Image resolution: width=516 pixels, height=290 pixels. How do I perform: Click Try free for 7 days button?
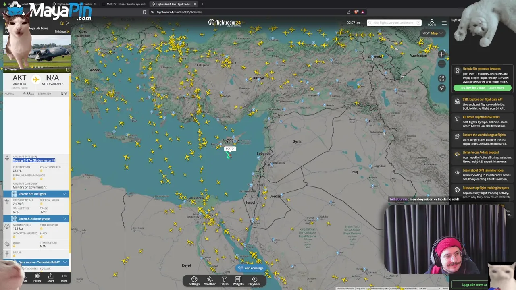pyautogui.click(x=482, y=88)
